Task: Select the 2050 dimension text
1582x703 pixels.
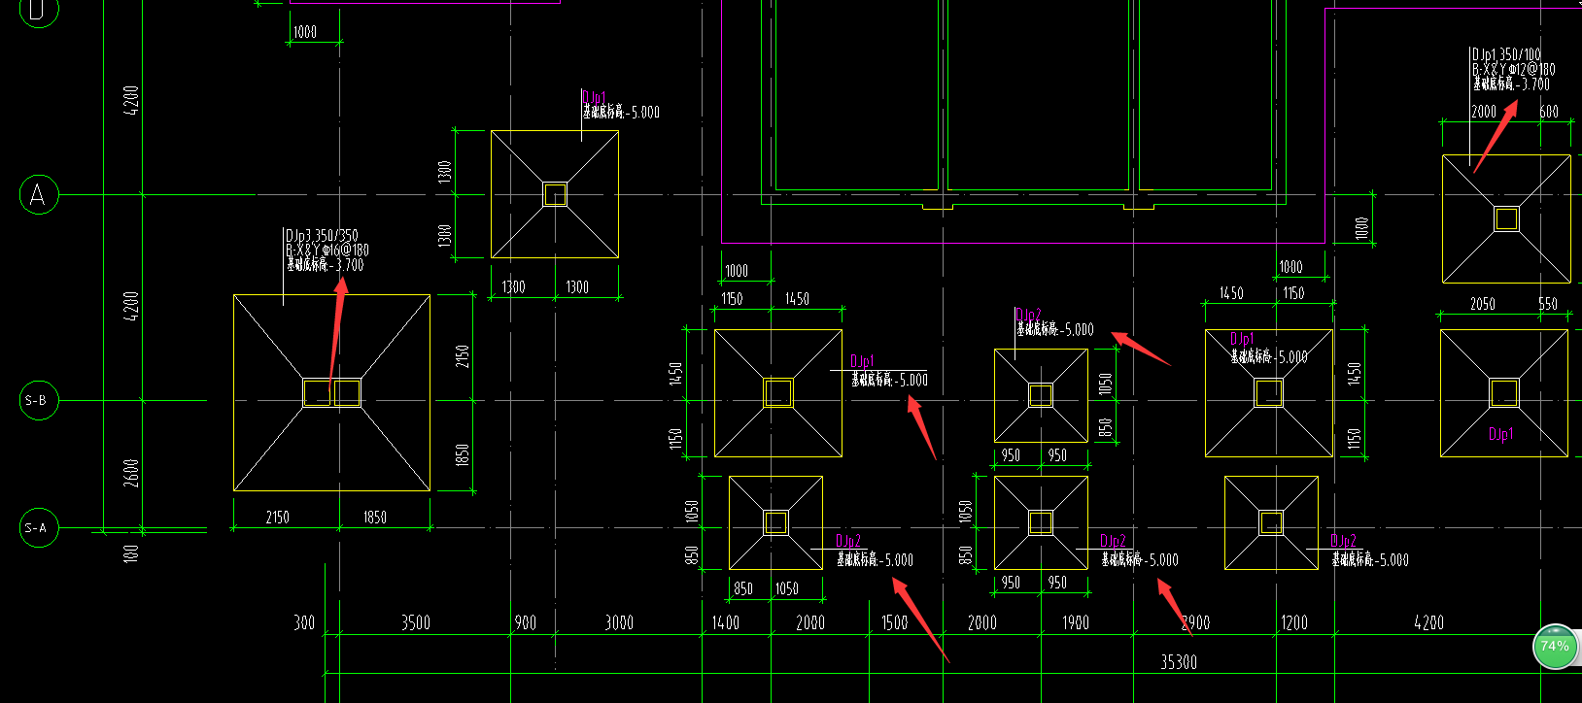Action: point(1483,304)
